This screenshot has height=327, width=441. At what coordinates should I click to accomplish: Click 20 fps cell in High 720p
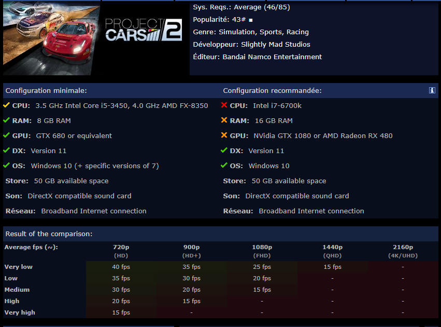pos(121,301)
